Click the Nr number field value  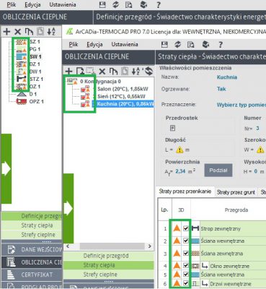point(257,128)
